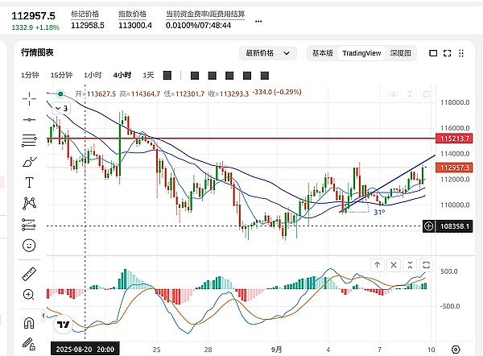Maximize the MACD indicator pane
The width and height of the screenshot is (483, 356).
pos(427,264)
